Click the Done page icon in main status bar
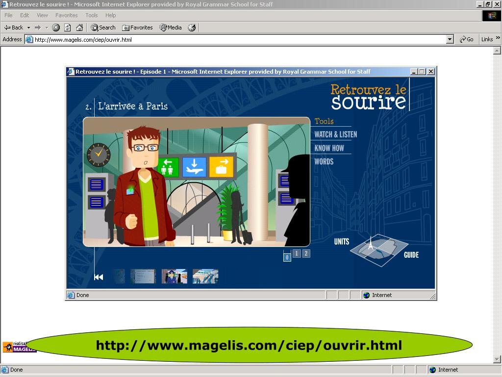The image size is (502, 377). [4, 370]
